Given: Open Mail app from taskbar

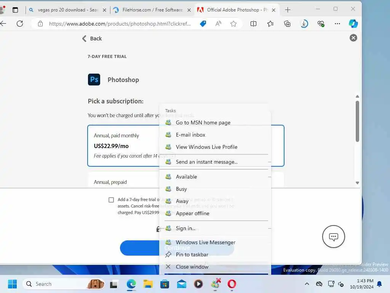Looking at the screenshot, I should pos(182,284).
